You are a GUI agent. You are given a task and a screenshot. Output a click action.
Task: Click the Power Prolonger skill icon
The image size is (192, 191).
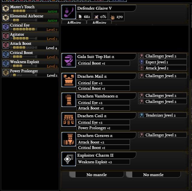point(6,72)
